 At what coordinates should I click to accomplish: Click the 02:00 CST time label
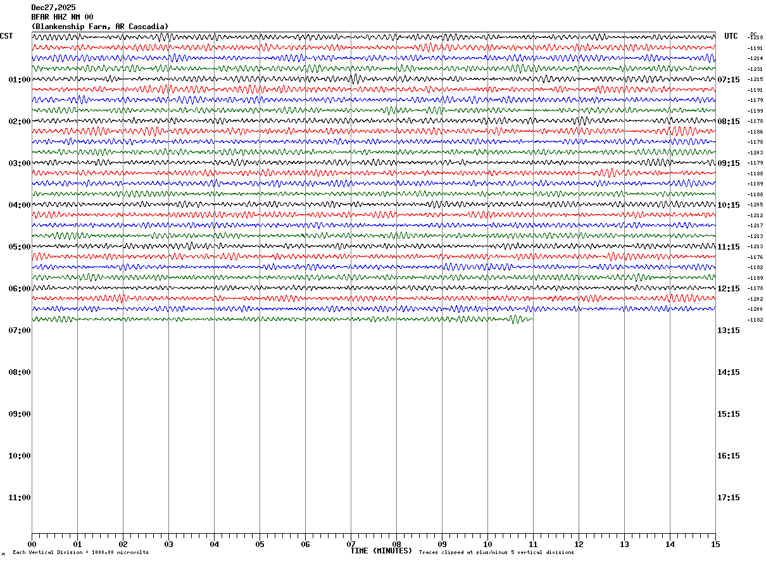20,122
